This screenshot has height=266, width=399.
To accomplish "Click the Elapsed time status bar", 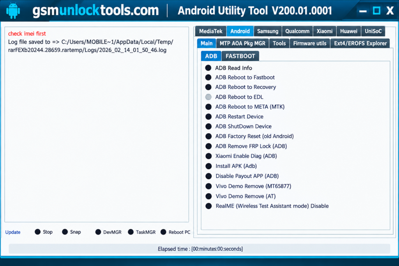I will coord(199,249).
